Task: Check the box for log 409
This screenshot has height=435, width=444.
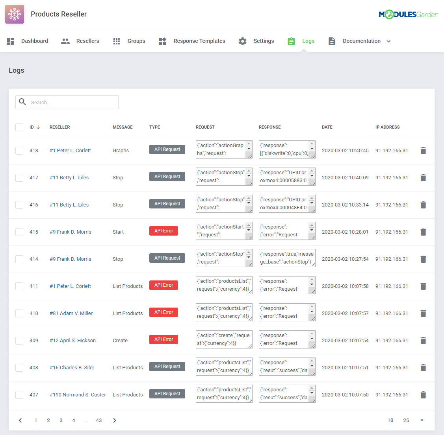Action: coord(19,341)
